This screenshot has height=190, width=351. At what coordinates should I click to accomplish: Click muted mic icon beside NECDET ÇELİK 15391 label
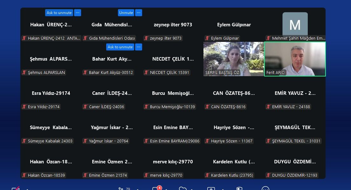click(x=146, y=72)
